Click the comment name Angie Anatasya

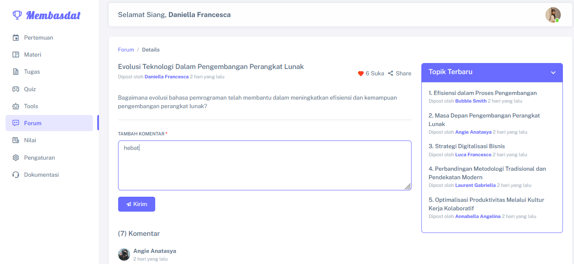pyautogui.click(x=155, y=251)
